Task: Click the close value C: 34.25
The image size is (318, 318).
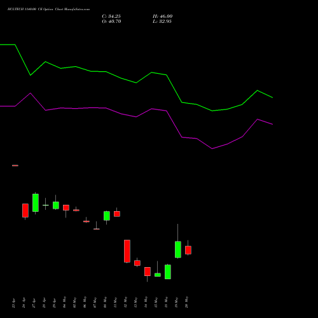Action: [111, 17]
